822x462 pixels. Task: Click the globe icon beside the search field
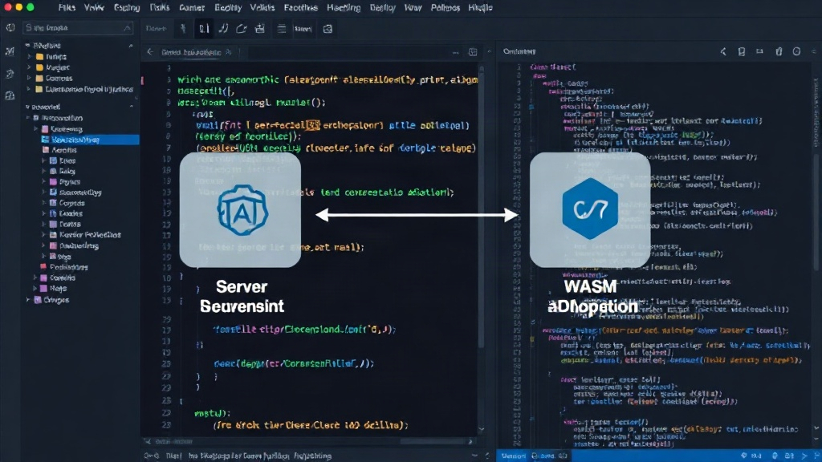tap(10, 28)
